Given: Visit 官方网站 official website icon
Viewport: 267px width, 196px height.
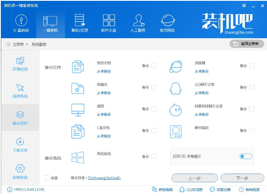Looking at the screenshot, I should tap(168, 23).
